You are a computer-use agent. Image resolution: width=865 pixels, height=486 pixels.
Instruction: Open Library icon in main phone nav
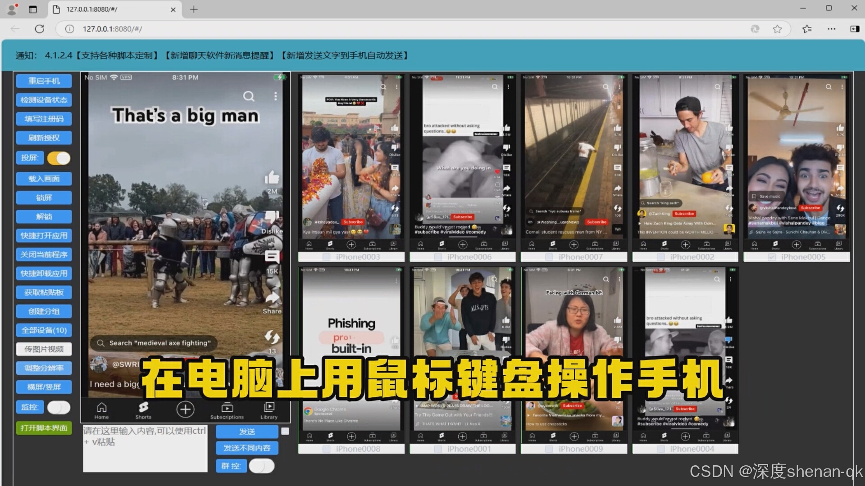269,410
